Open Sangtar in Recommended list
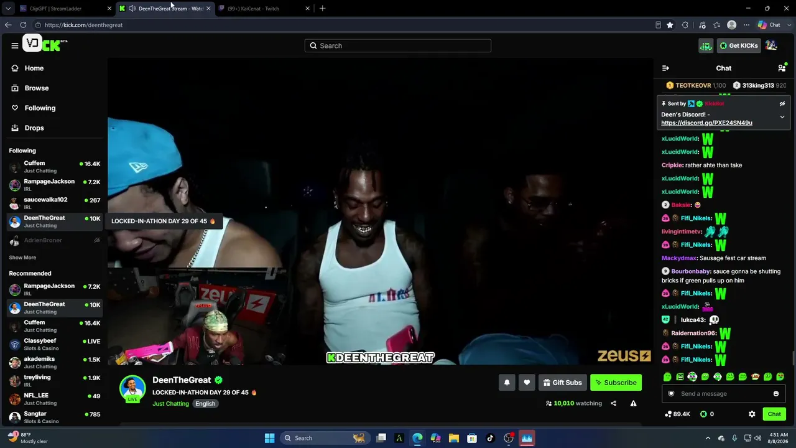The height and width of the screenshot is (448, 796). point(55,417)
